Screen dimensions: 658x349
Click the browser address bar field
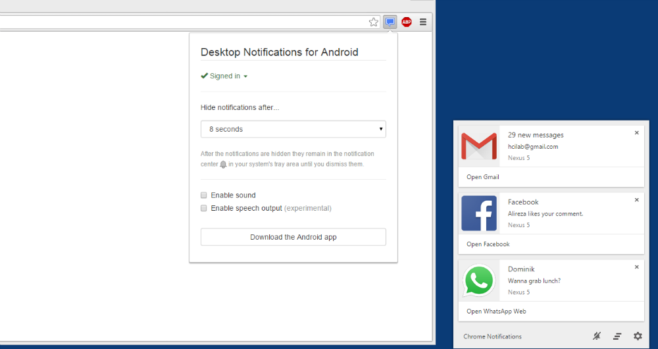coord(190,22)
